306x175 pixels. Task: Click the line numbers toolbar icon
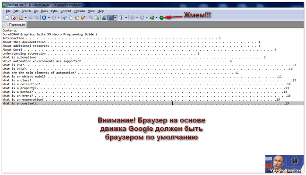point(104,18)
